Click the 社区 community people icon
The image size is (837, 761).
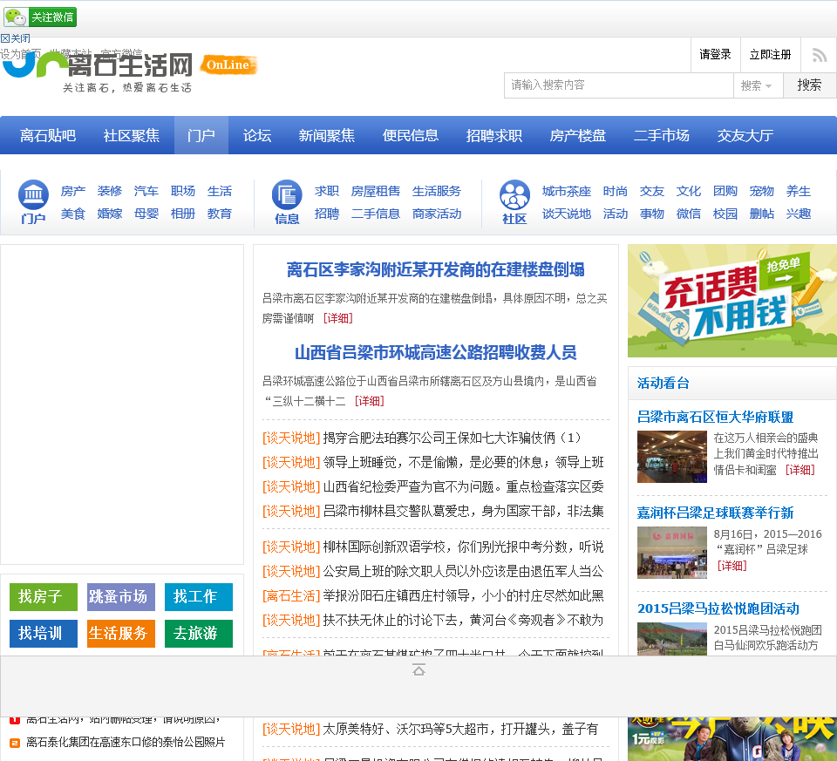(x=514, y=194)
